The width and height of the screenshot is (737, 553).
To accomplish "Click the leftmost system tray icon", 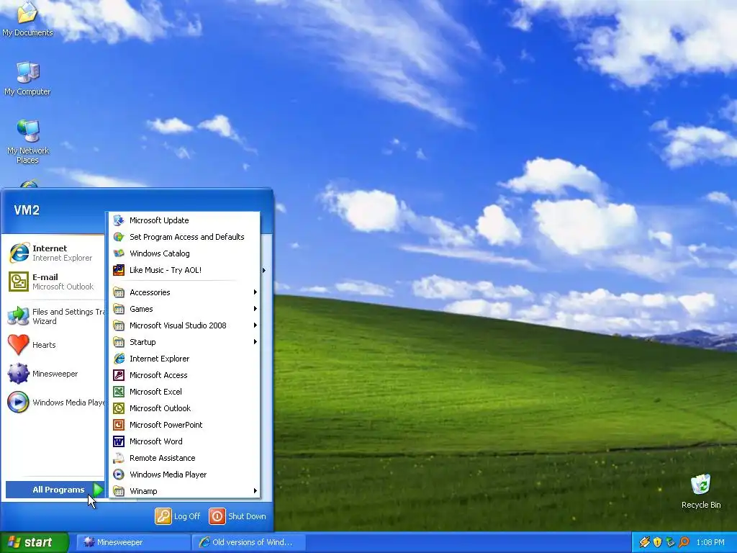I will click(x=644, y=542).
